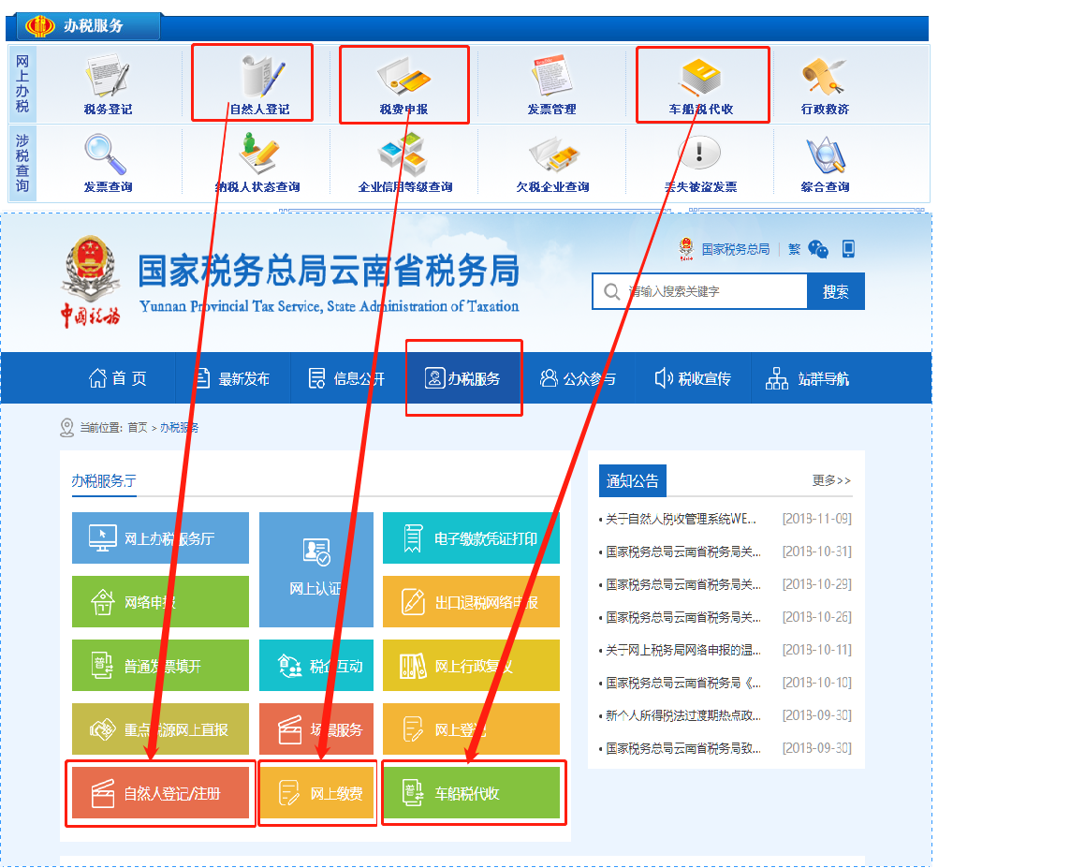Select 办税服务 in the navigation bar
Viewport: 1085px width, 868px height.
pyautogui.click(x=462, y=378)
